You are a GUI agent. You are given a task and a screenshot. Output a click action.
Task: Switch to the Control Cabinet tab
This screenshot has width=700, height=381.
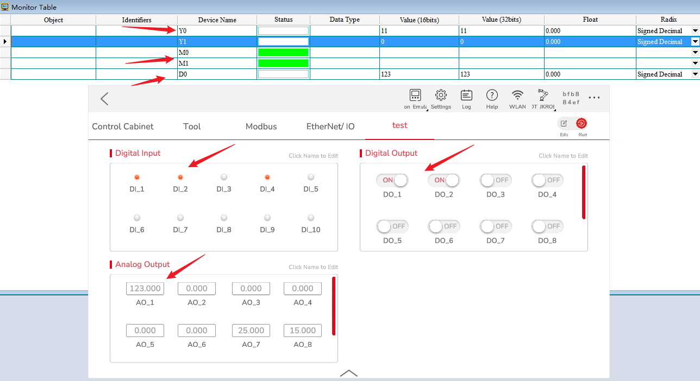coord(123,126)
